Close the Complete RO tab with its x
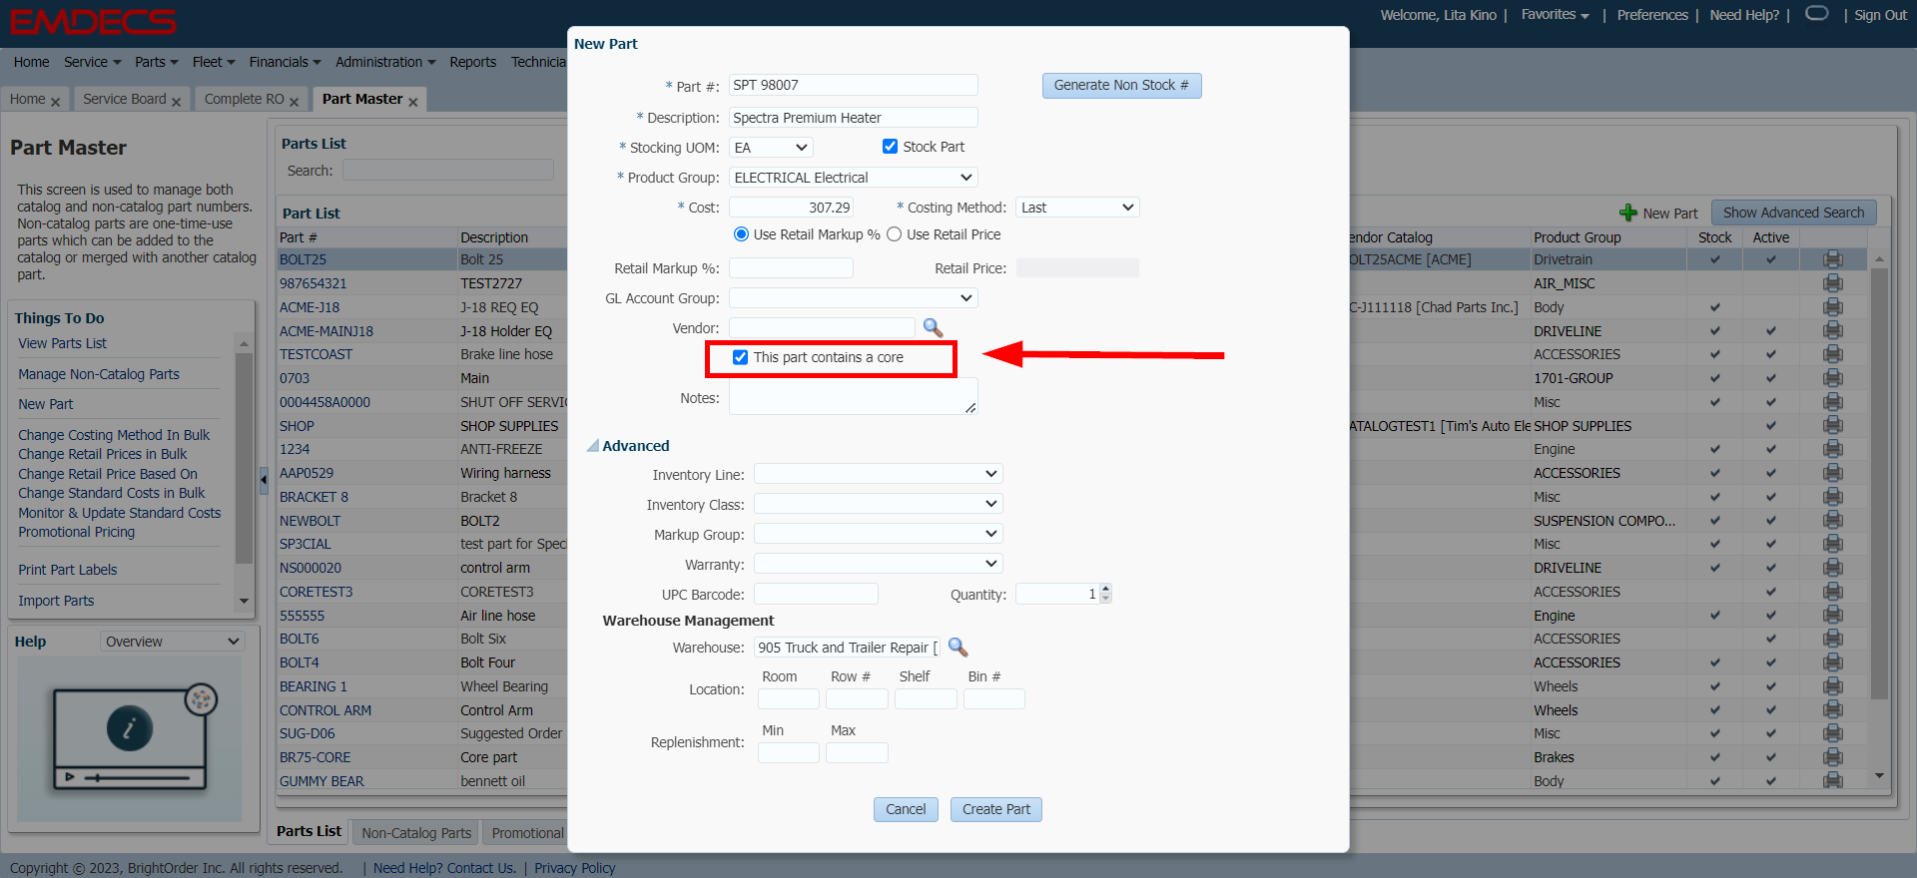This screenshot has height=878, width=1917. click(294, 101)
